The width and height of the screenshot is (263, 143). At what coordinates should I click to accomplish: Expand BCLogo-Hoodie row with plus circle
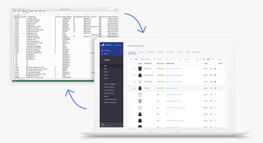(134, 75)
